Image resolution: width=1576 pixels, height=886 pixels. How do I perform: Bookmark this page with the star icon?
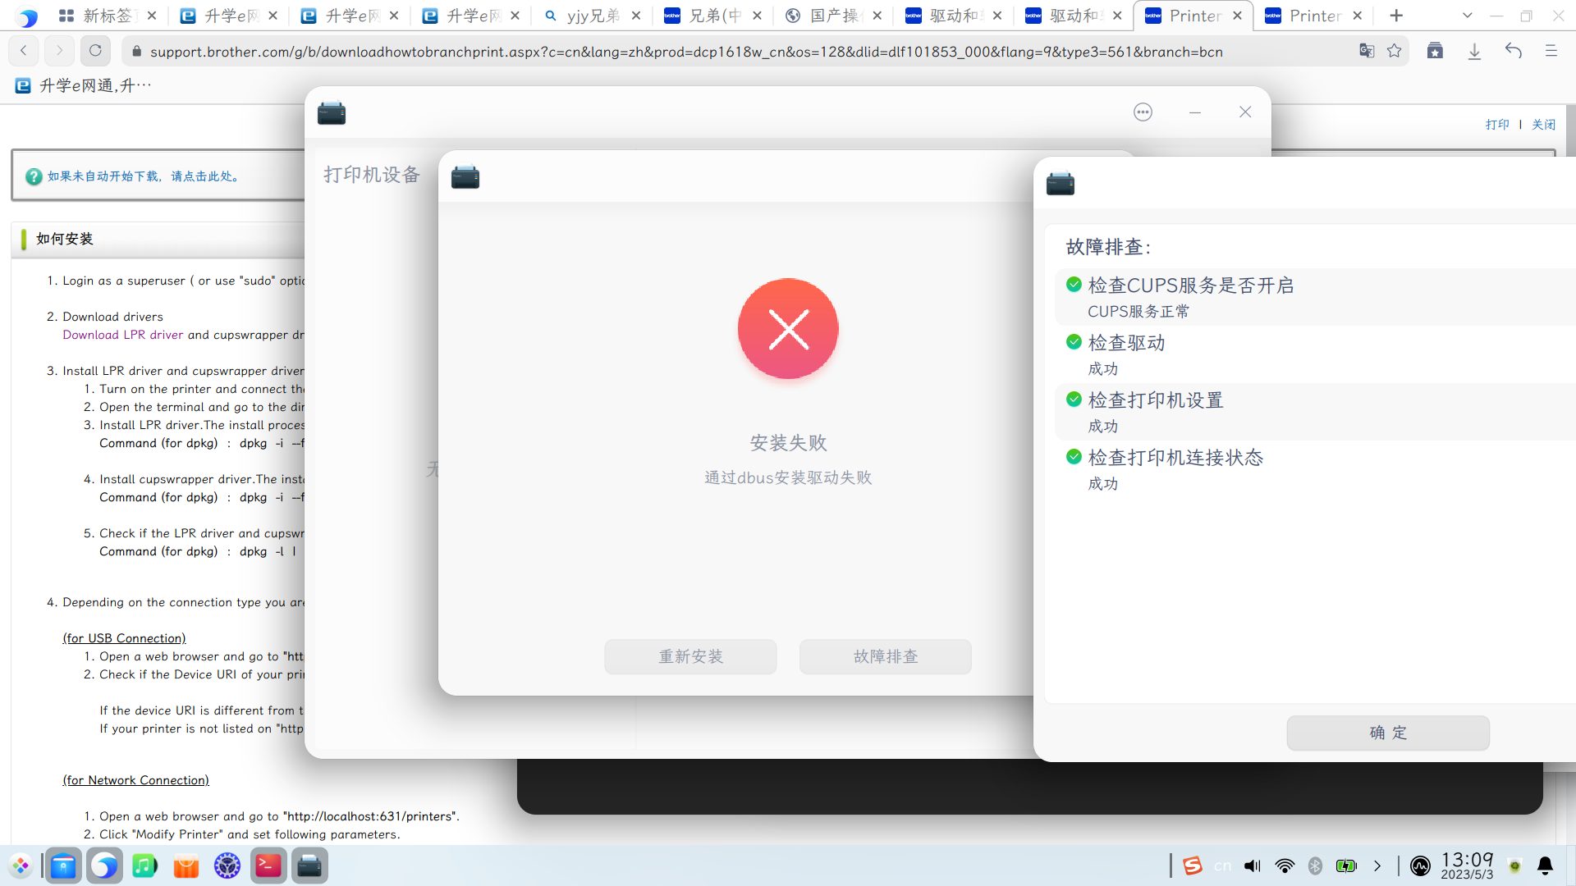tap(1395, 51)
